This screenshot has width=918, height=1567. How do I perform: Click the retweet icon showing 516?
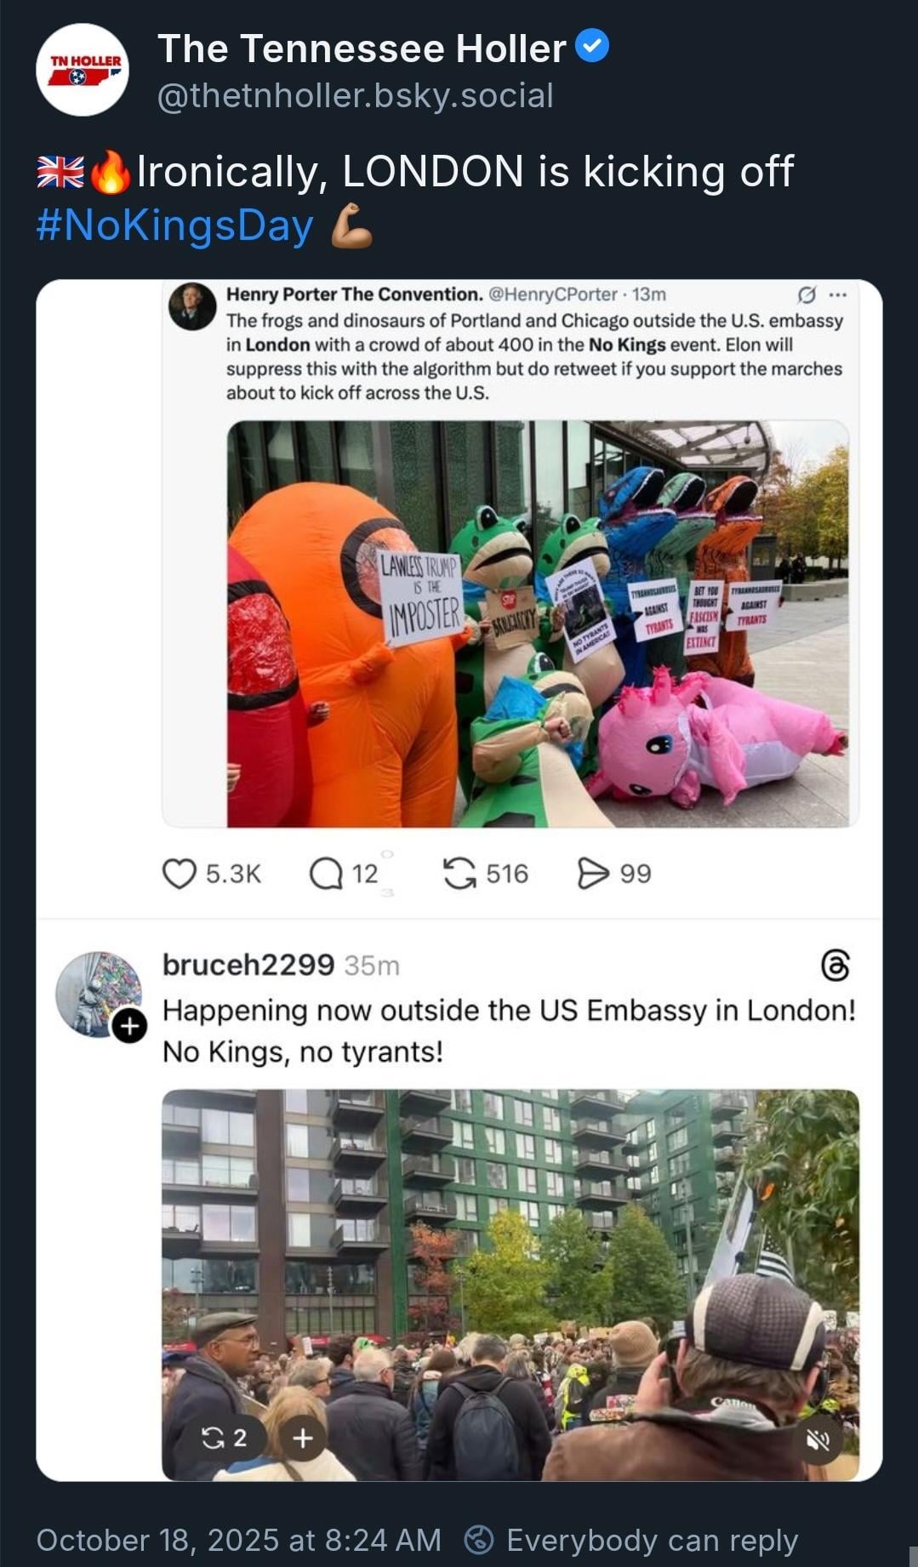(x=459, y=874)
